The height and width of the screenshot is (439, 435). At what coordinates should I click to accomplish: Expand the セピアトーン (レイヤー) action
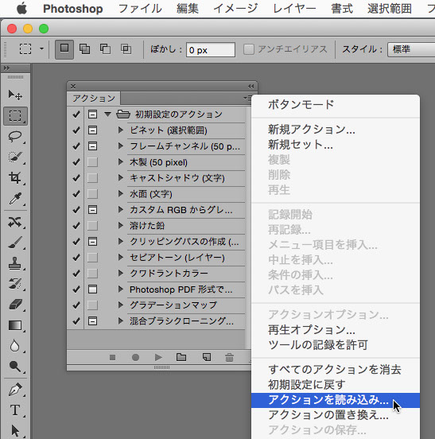click(121, 258)
